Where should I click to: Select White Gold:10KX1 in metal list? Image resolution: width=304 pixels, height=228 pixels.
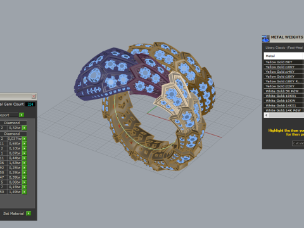pos(283,96)
